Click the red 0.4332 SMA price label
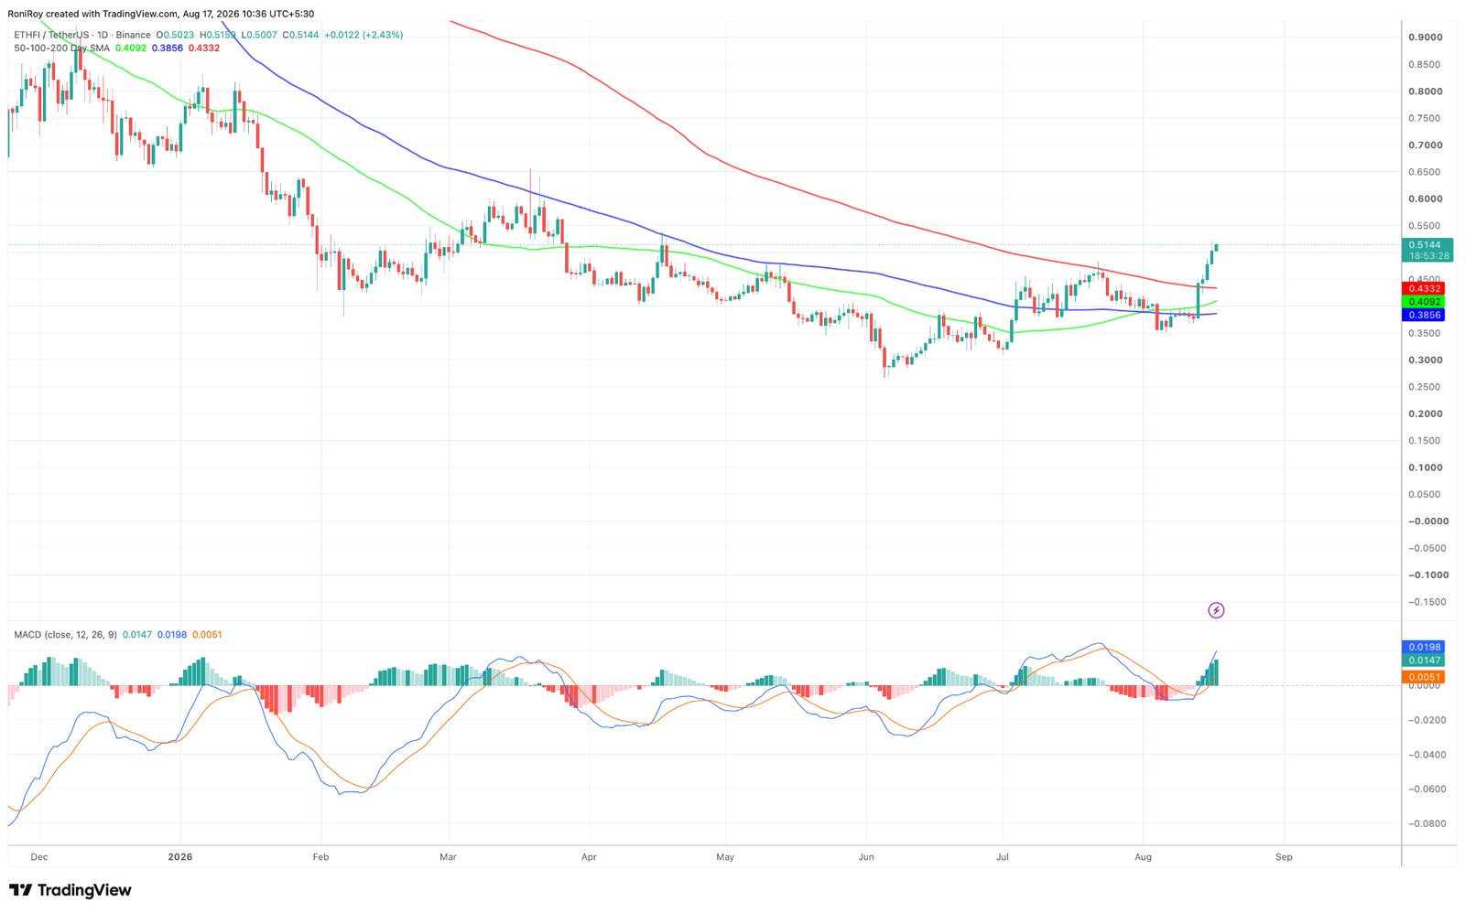 pos(1424,289)
